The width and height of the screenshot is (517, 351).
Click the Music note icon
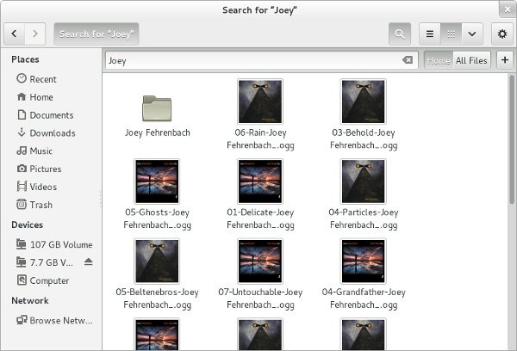click(x=22, y=151)
